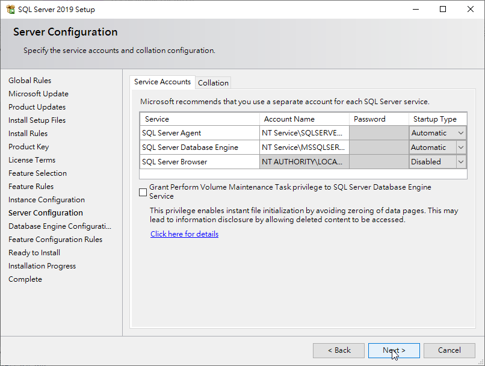The image size is (485, 366).
Task: Open the Click here for details link
Action: 184,234
